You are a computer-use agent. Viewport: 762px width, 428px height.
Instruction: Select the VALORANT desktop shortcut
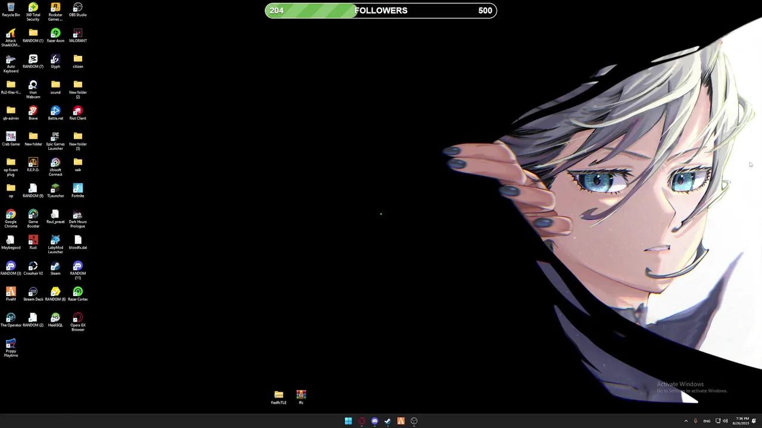78,36
